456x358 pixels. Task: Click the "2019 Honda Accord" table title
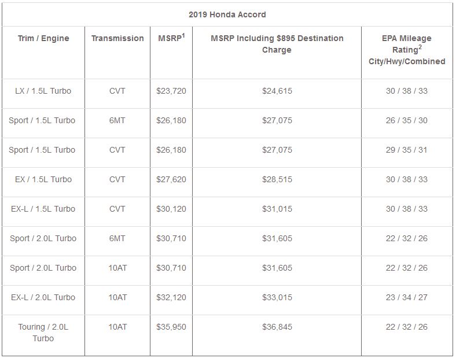[x=227, y=14]
